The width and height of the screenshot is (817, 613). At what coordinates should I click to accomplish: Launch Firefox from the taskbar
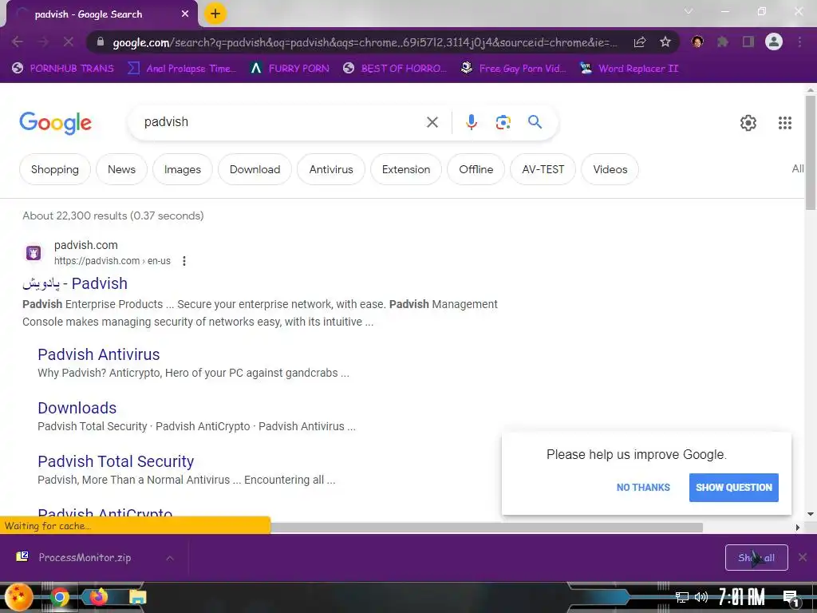pos(98,596)
